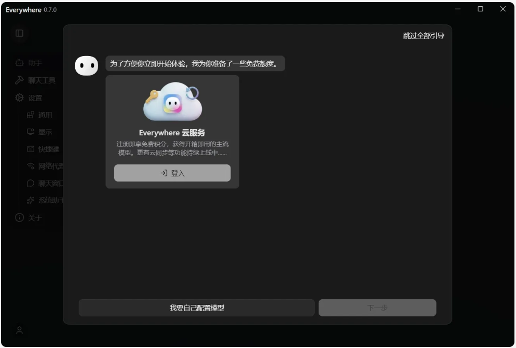Click the wifi icon for network proxy

(31, 166)
